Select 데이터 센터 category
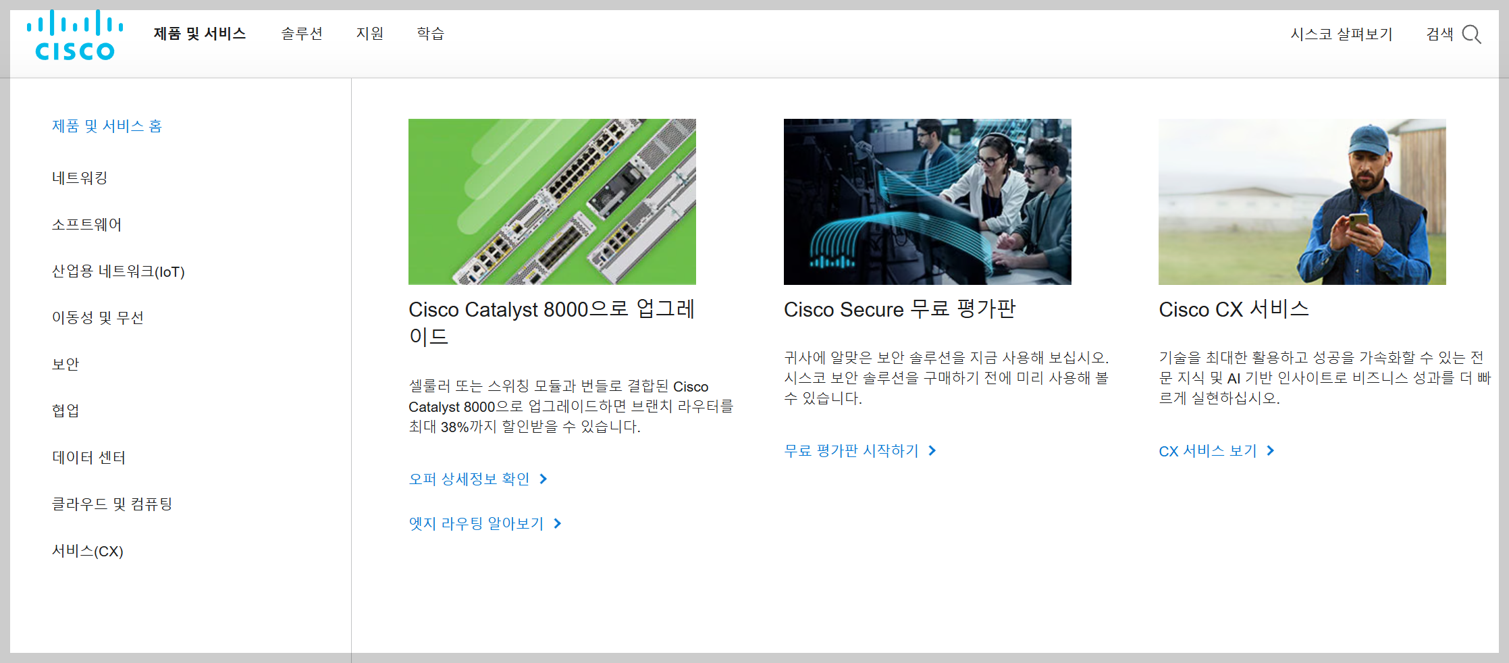1509x663 pixels. point(88,458)
